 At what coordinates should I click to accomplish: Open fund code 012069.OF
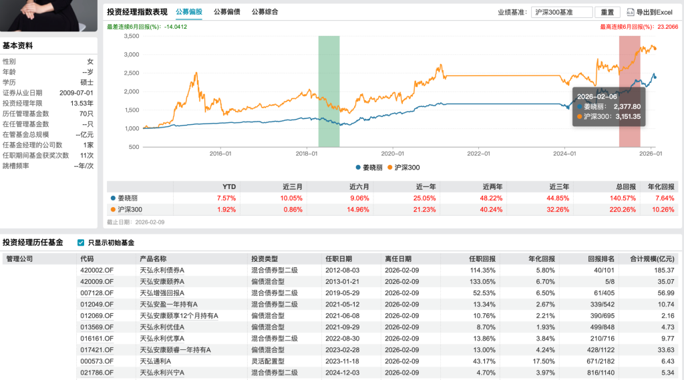click(x=97, y=316)
